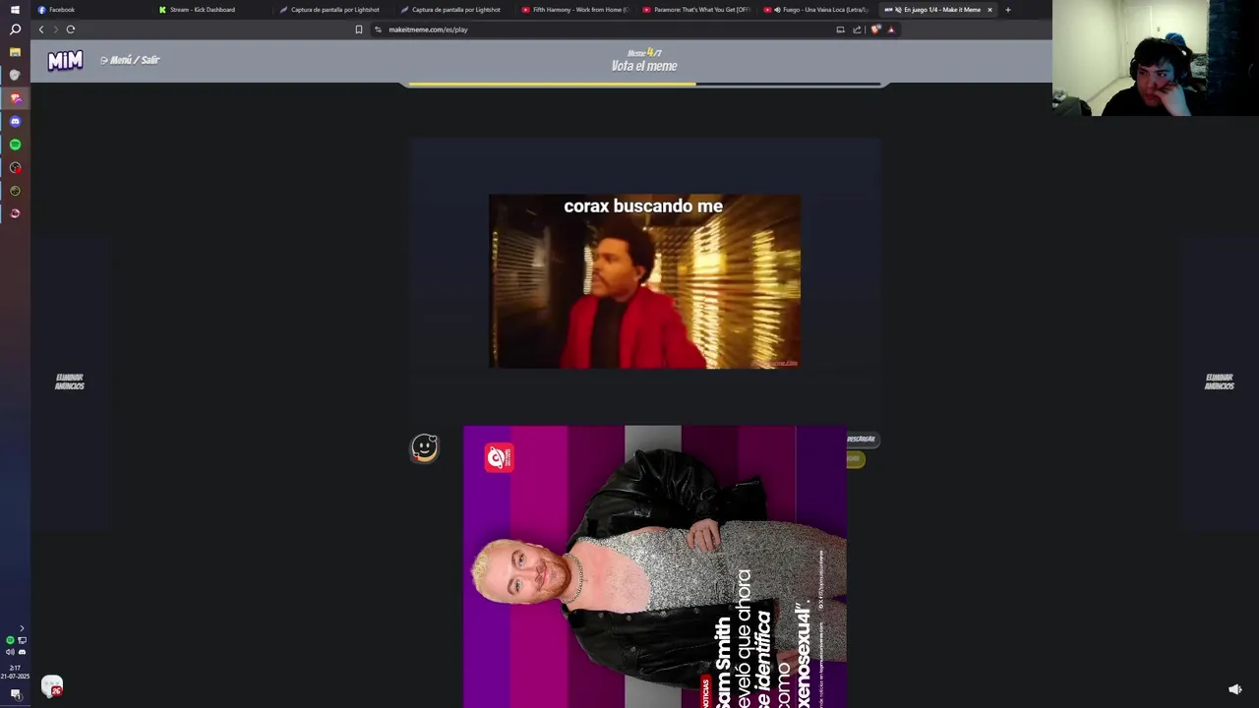
Task: Open a new browser tab
Action: 1007,10
